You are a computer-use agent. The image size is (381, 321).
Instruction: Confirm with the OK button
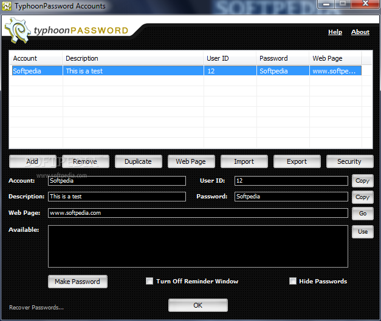click(198, 305)
